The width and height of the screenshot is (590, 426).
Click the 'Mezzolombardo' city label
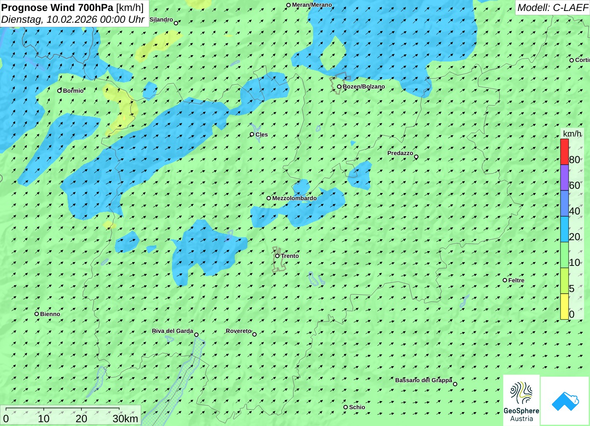tap(295, 198)
